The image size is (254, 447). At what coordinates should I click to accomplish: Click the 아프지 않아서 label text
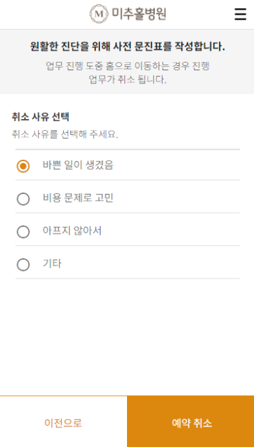(72, 231)
